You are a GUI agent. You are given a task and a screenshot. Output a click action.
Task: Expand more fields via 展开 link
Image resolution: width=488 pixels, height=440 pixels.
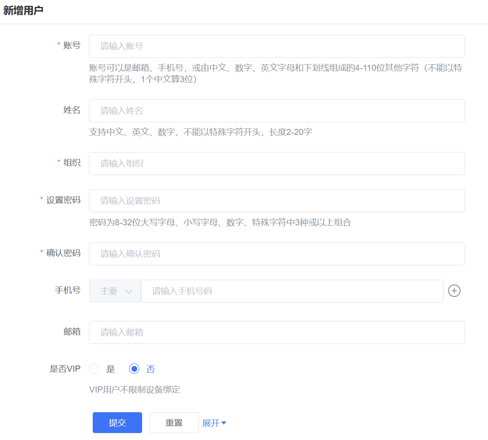coord(214,423)
